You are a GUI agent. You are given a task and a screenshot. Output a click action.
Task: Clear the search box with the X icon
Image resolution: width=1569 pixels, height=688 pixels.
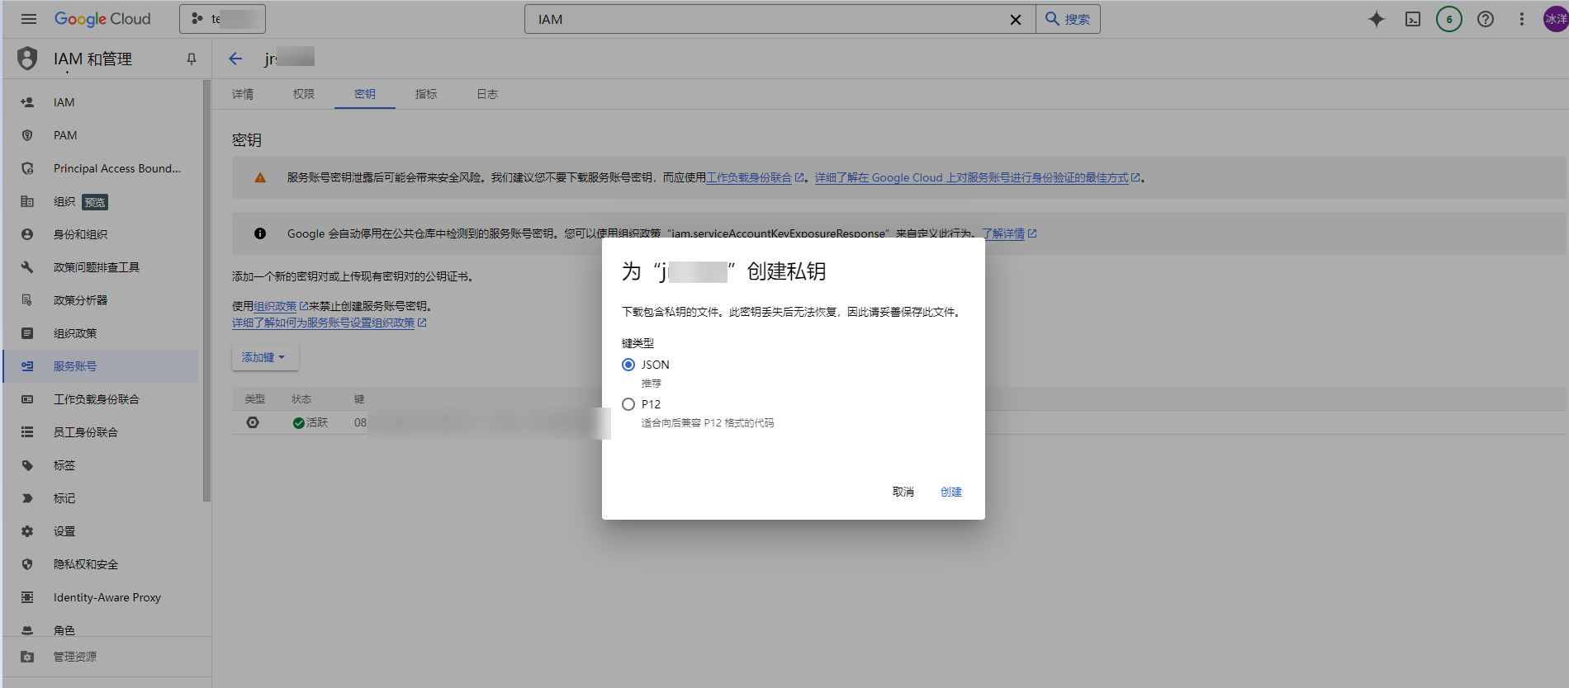pos(1016,20)
